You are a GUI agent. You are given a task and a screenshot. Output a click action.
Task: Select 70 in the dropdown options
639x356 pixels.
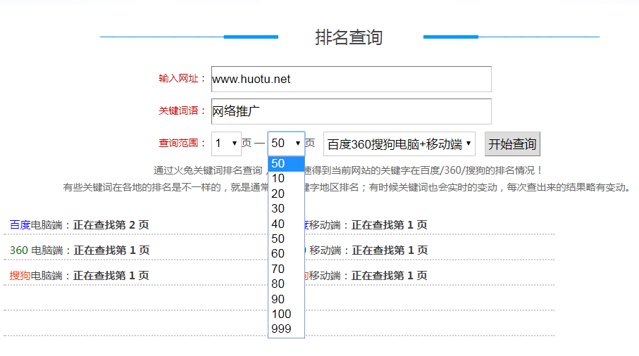pyautogui.click(x=285, y=269)
